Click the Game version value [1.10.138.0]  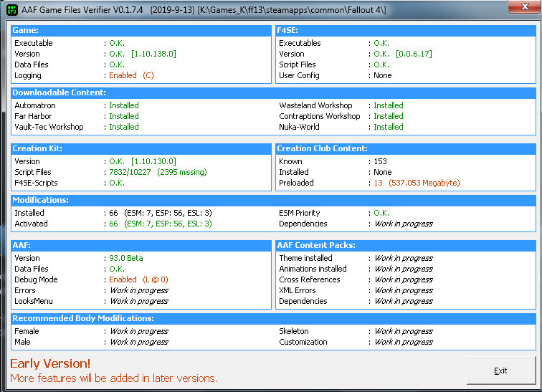[153, 54]
